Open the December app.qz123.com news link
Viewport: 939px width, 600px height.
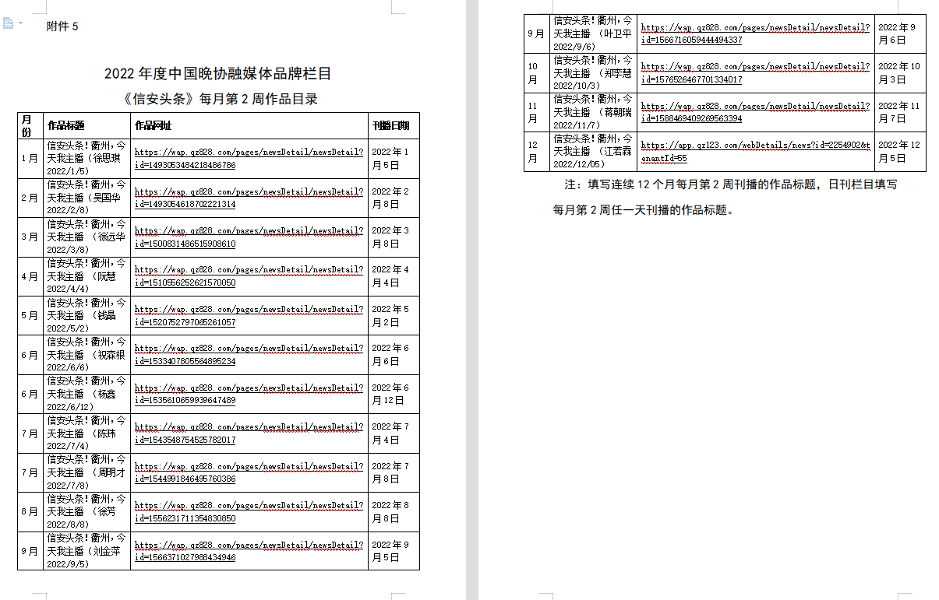click(x=755, y=151)
